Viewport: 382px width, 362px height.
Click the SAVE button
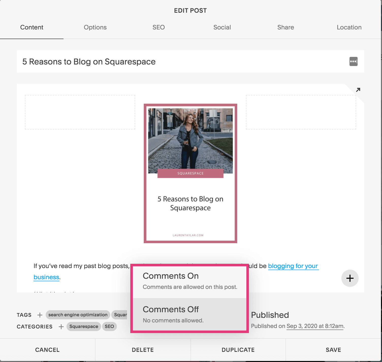333,350
